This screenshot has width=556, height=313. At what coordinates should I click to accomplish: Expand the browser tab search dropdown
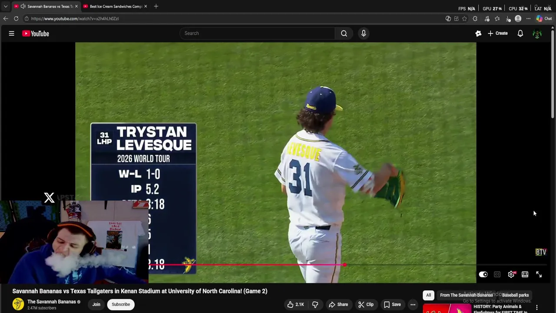pos(6,7)
